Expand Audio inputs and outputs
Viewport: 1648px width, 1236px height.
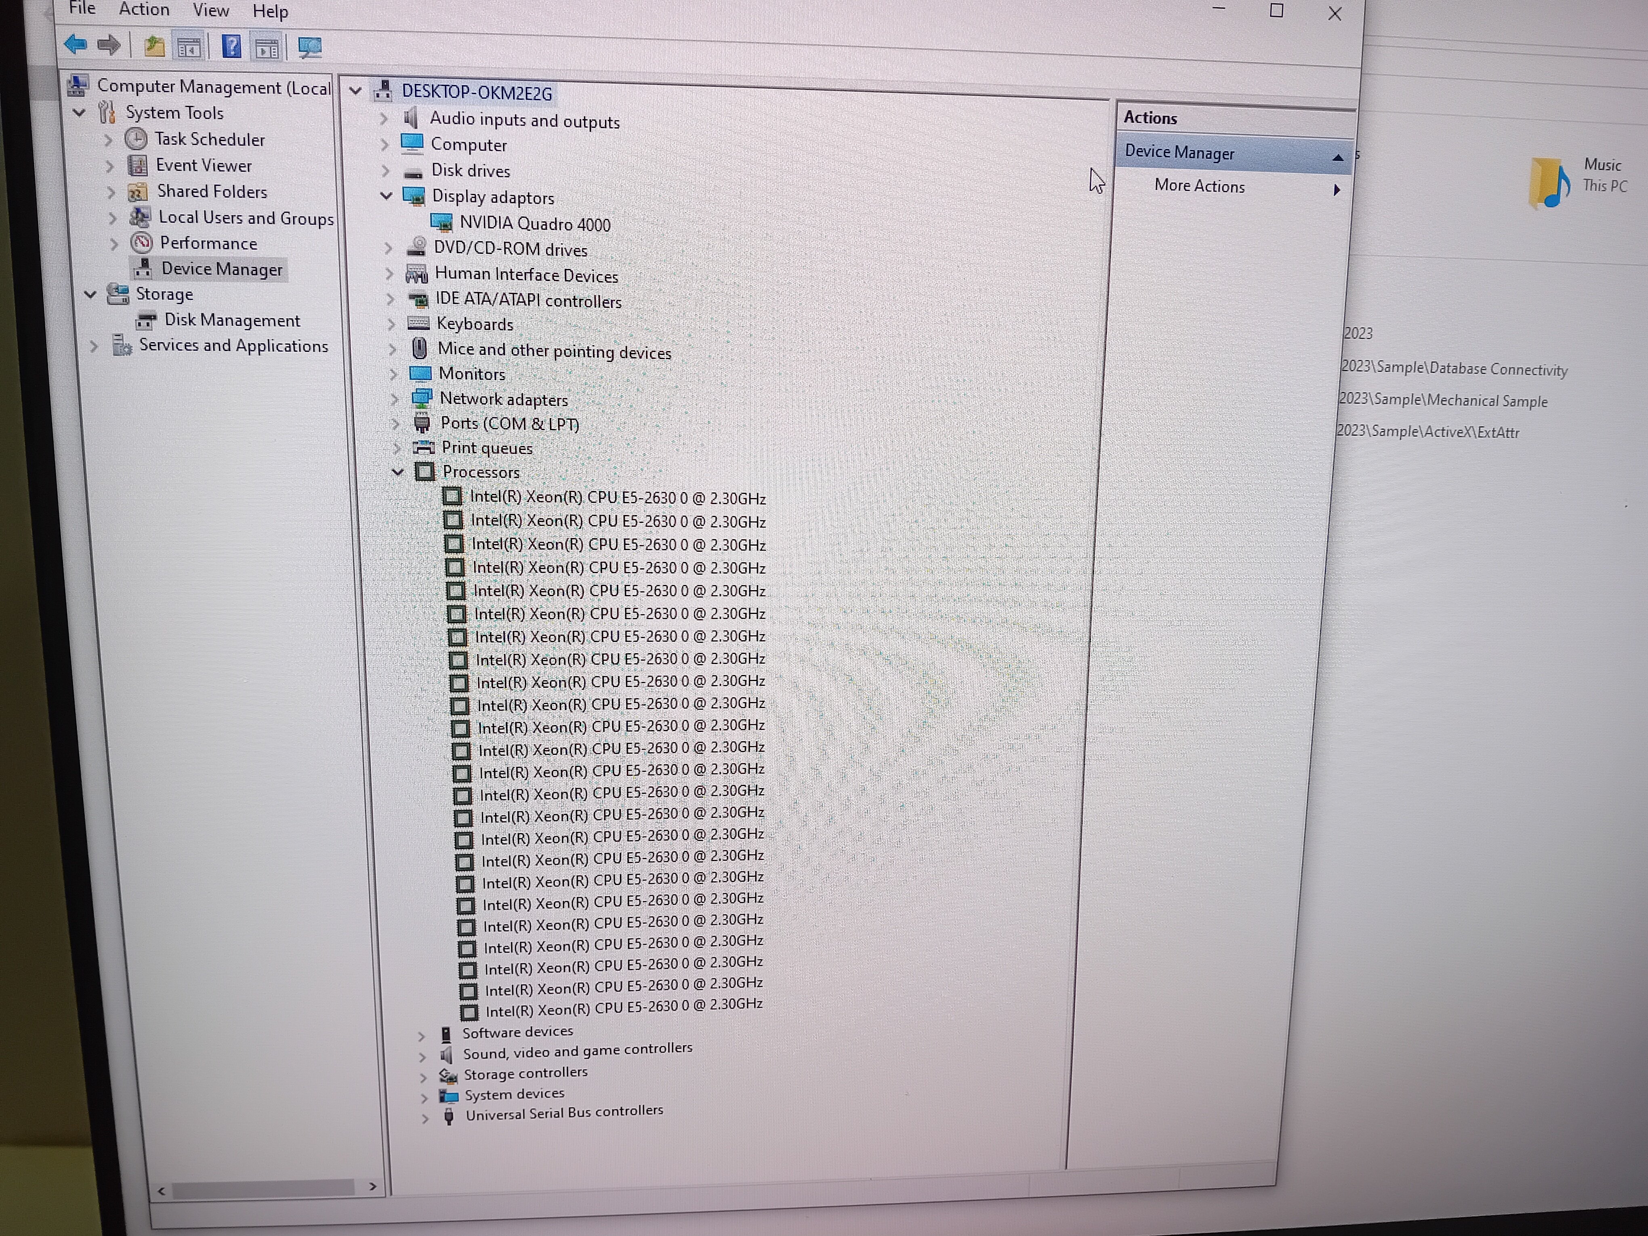point(384,118)
